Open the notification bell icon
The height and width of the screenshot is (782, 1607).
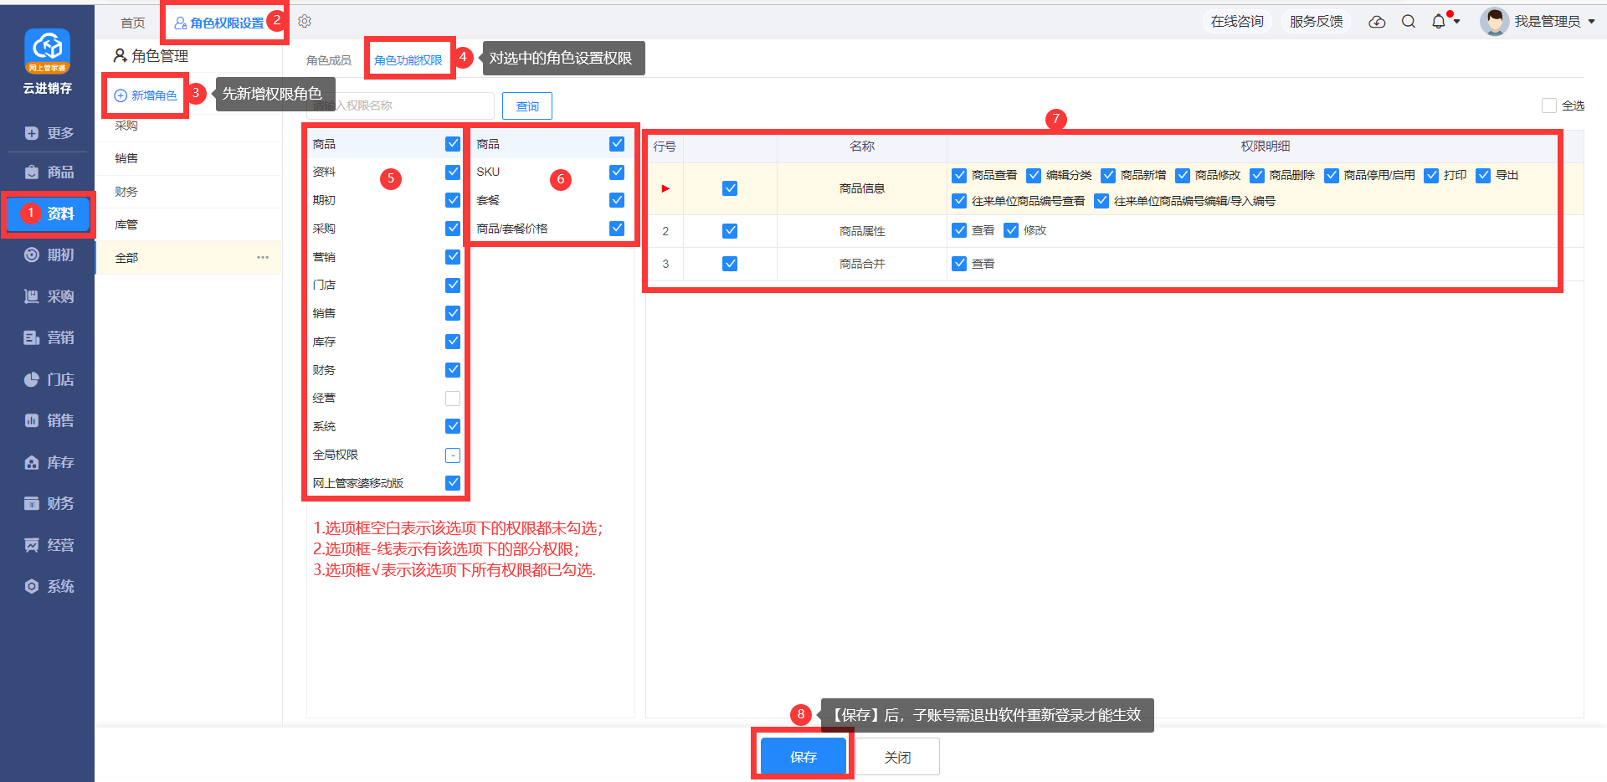point(1439,22)
